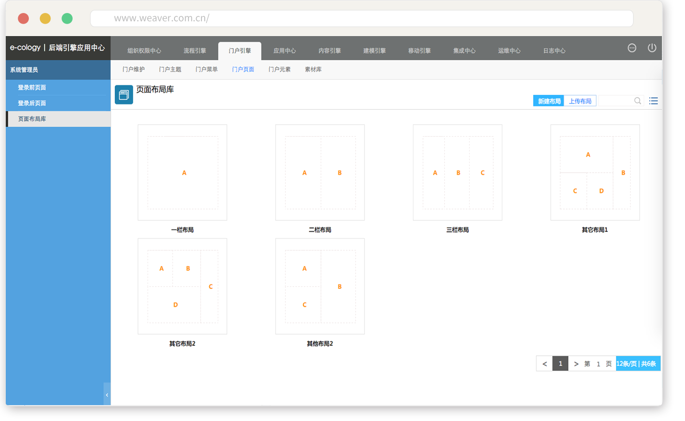Select the 门户引擎 tab
This screenshot has height=421, width=685.
pyautogui.click(x=240, y=51)
